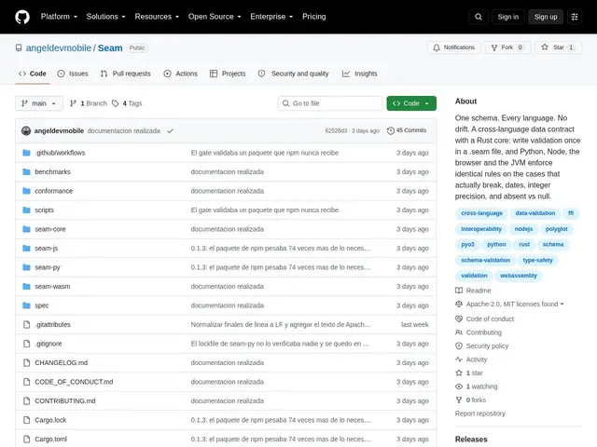Open the webassembly topic tag
The height and width of the screenshot is (447, 597).
[x=519, y=276]
